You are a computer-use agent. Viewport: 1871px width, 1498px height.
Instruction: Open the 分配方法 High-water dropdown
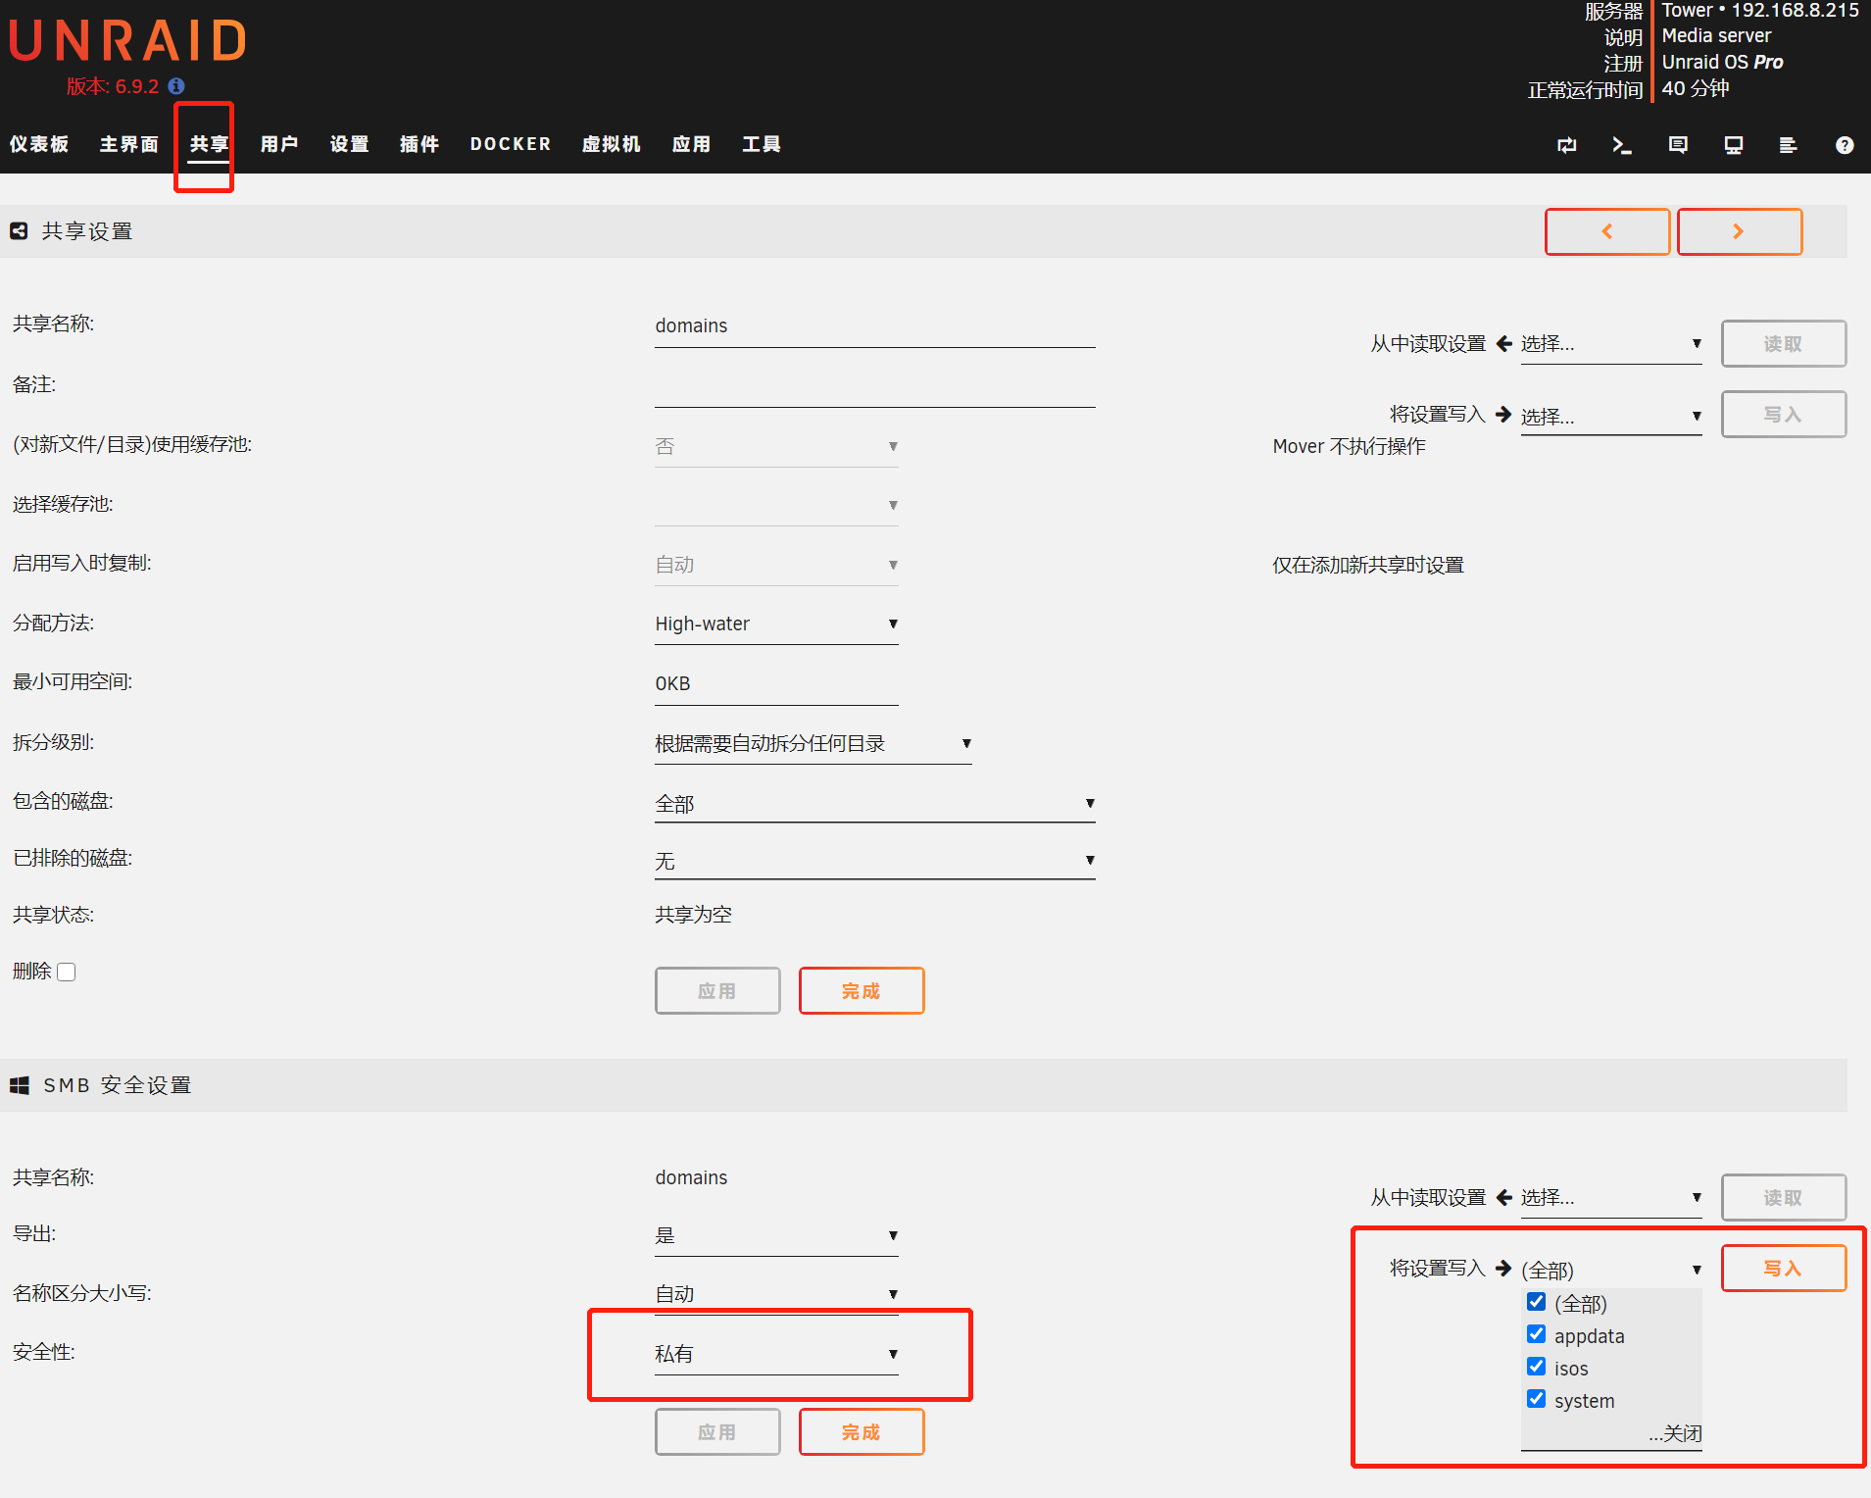tap(776, 624)
